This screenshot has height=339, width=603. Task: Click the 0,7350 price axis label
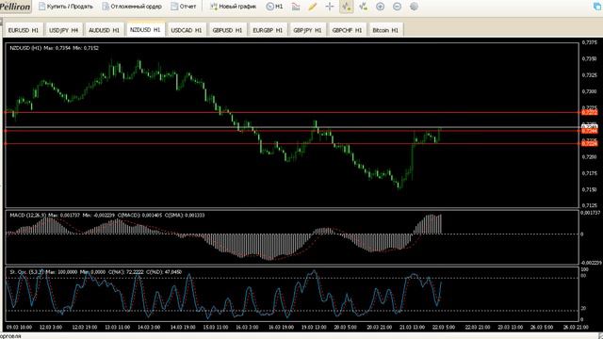coord(590,58)
